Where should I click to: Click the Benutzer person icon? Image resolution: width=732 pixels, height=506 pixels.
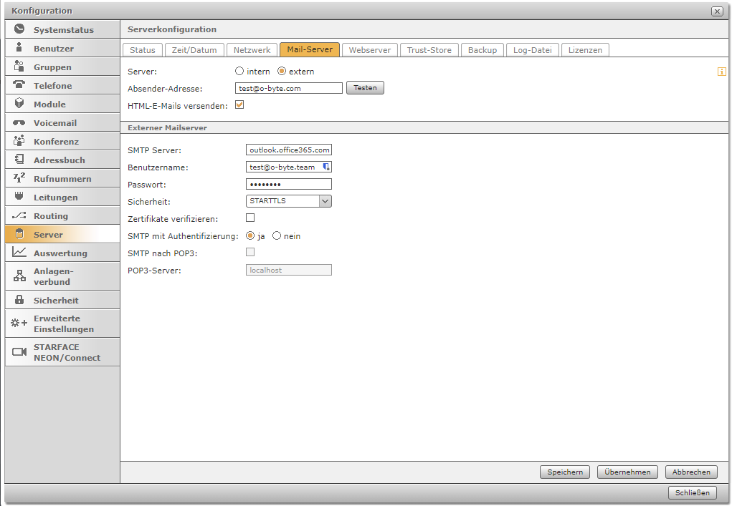pos(19,48)
